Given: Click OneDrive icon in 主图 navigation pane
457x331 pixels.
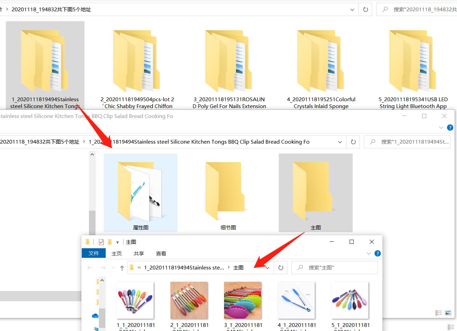Looking at the screenshot, I should [x=95, y=316].
